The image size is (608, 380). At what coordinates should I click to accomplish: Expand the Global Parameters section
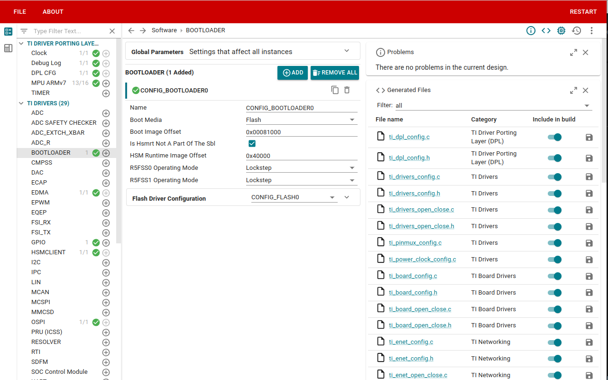point(347,51)
